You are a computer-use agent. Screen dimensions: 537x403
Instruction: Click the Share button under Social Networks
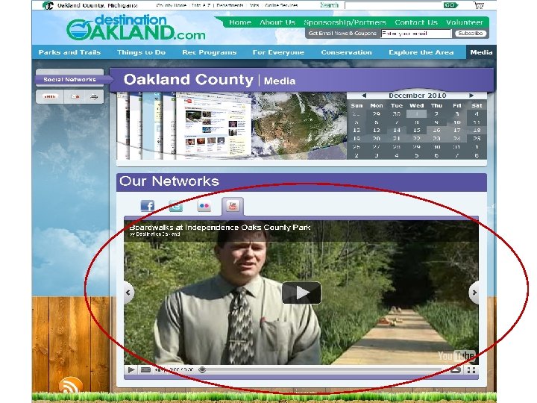50,97
